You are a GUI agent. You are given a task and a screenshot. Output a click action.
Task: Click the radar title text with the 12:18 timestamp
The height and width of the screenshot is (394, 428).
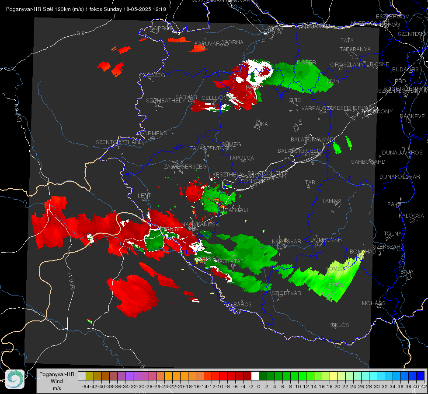[x=86, y=9]
